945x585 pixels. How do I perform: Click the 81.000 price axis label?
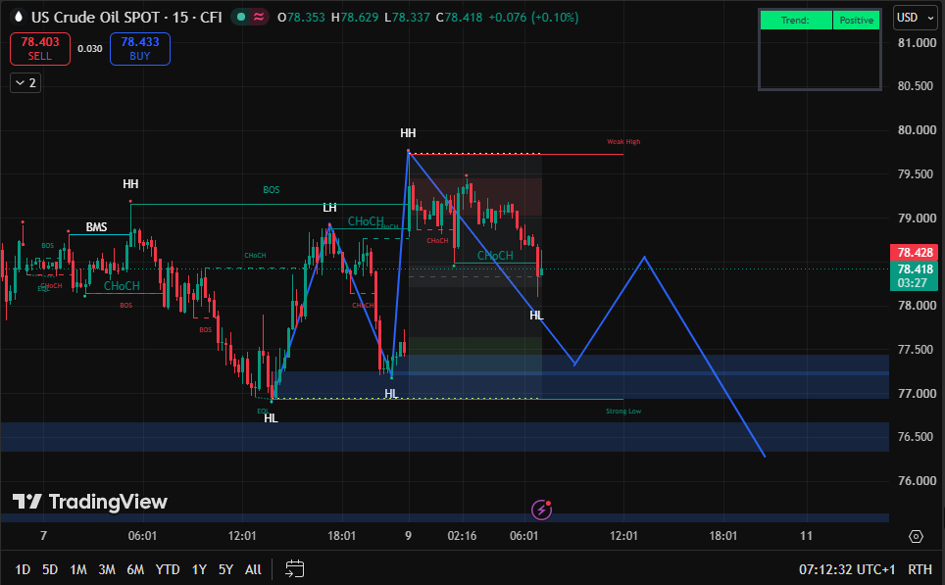(x=917, y=43)
